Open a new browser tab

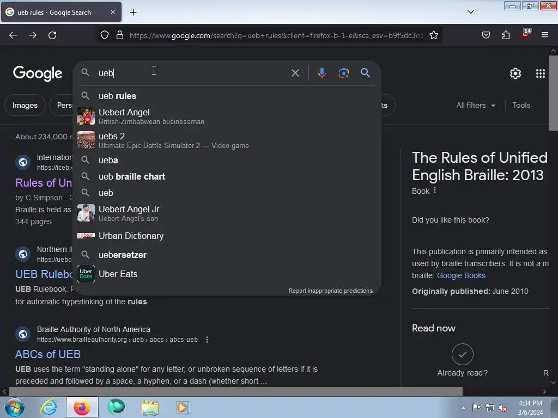[x=133, y=13]
